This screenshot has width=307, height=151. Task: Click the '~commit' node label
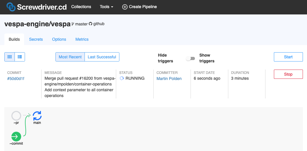pyautogui.click(x=16, y=143)
